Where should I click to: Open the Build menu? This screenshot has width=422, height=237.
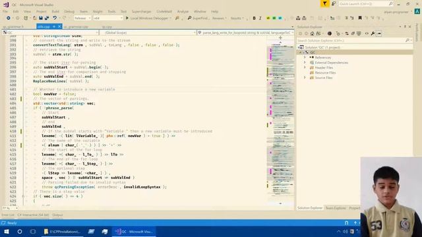[55, 12]
